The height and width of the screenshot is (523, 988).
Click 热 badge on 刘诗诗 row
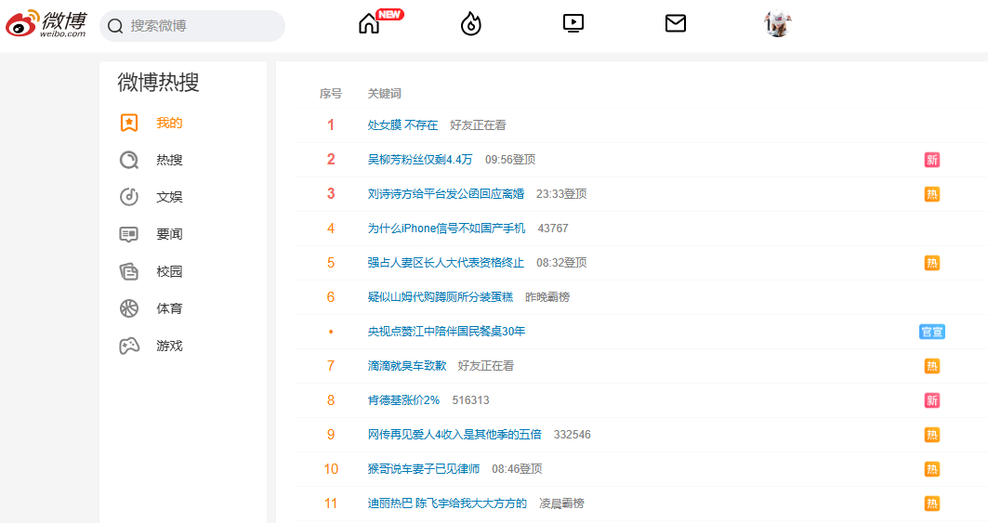(x=932, y=194)
